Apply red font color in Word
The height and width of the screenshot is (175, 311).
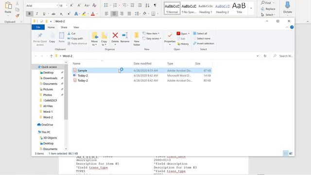point(93,14)
